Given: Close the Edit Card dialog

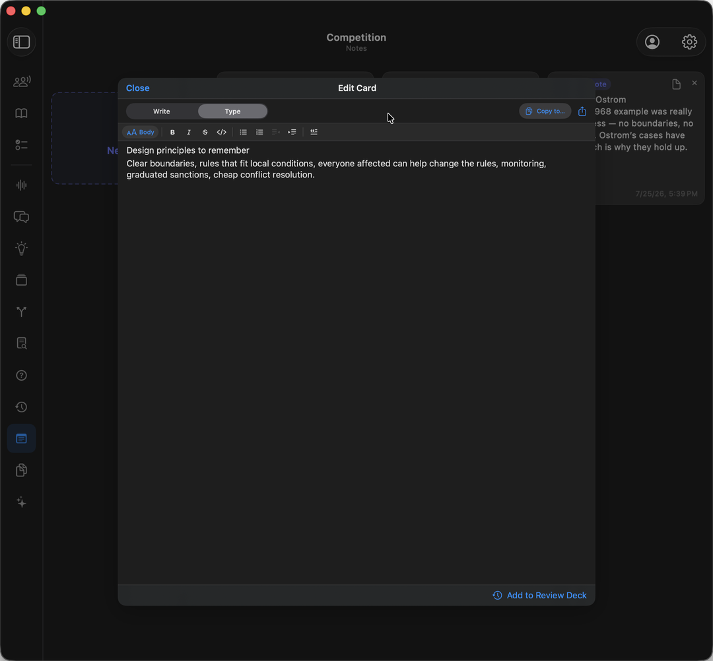Looking at the screenshot, I should (138, 88).
